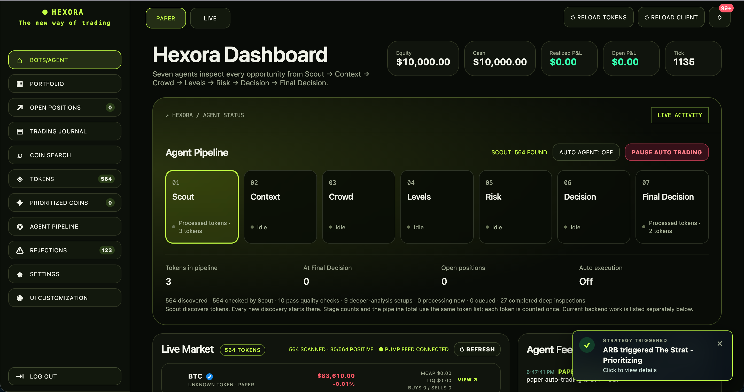The image size is (744, 392).
Task: Select the 04 Levels pipeline card
Action: coord(437,207)
